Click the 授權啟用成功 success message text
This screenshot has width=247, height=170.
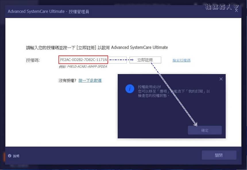[149, 87]
